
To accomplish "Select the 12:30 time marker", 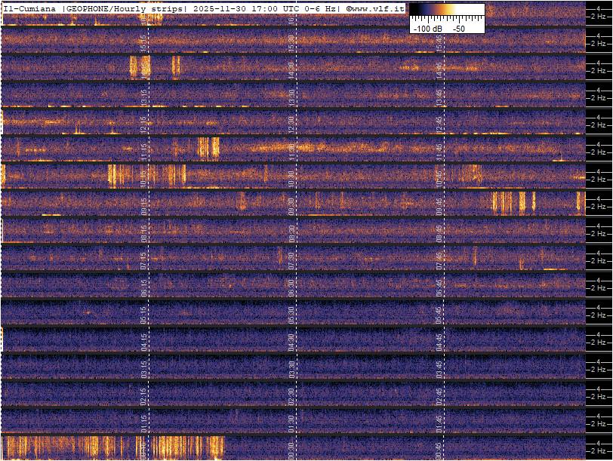I will [x=291, y=124].
